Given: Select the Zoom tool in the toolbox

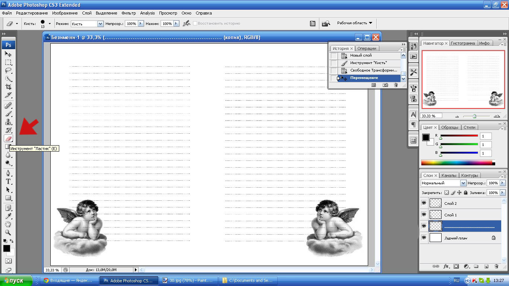Looking at the screenshot, I should tap(8, 233).
